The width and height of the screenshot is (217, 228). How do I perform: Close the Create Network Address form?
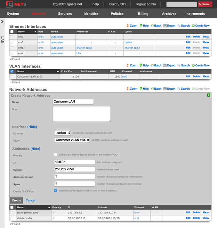pos(209,95)
